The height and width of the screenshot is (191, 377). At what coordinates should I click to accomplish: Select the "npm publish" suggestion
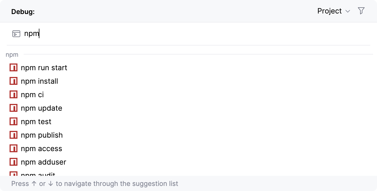(42, 135)
